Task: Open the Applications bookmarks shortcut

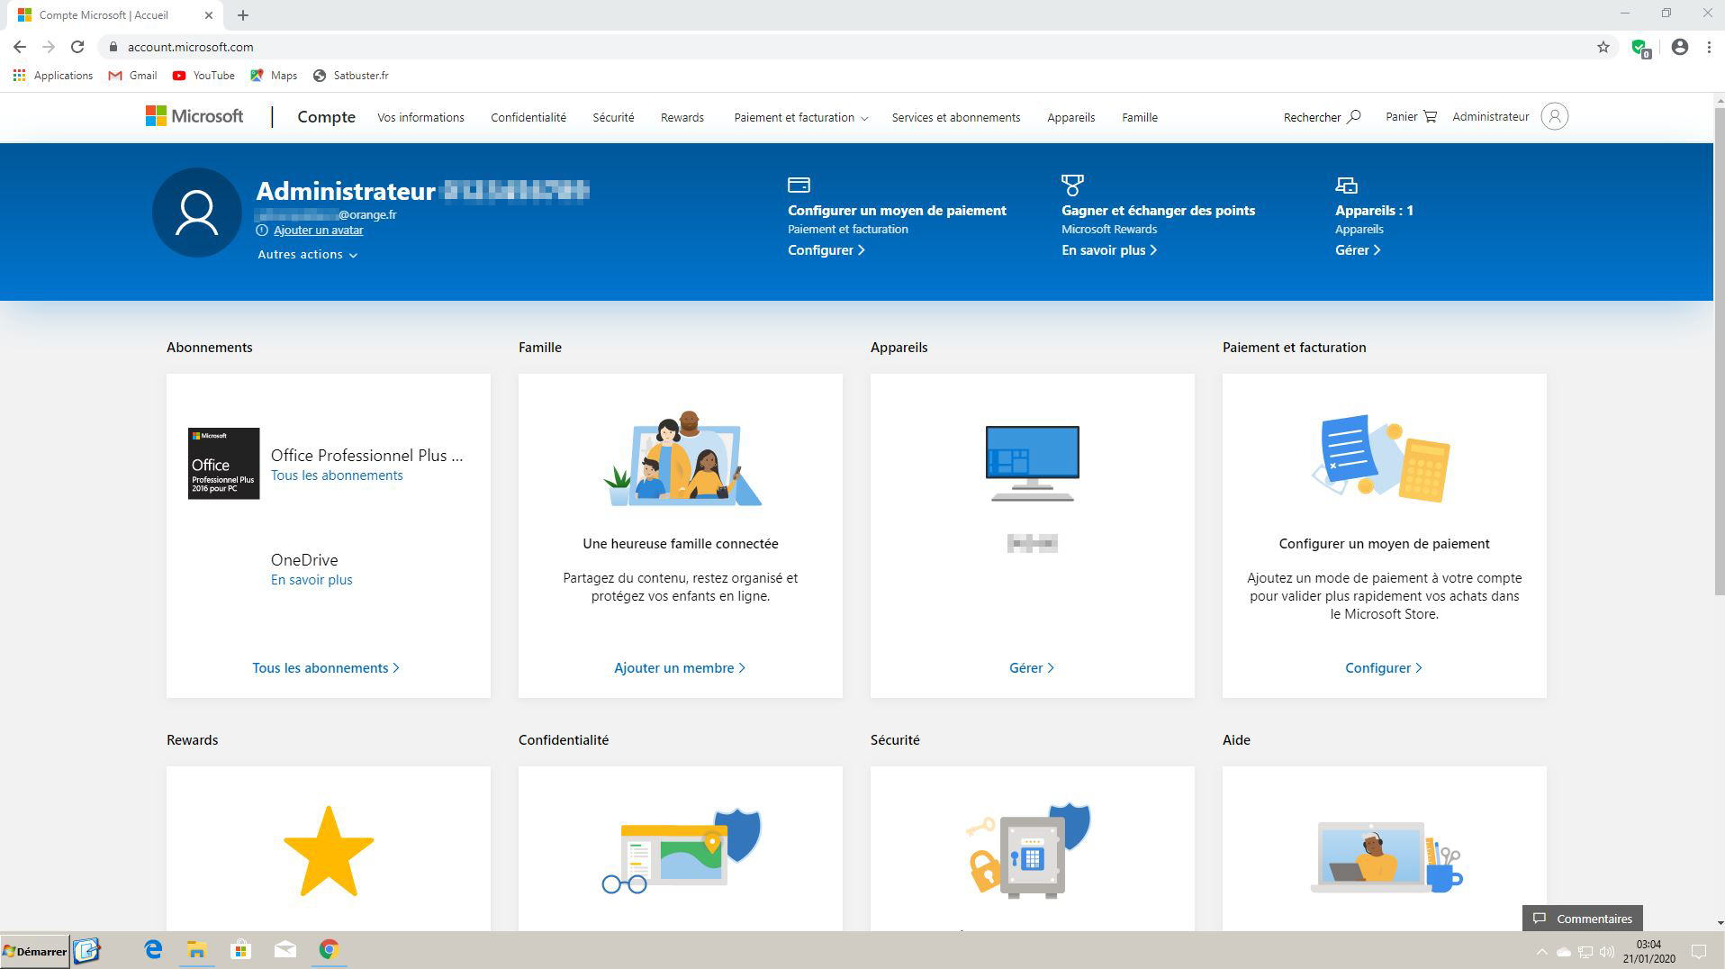Action: (53, 76)
